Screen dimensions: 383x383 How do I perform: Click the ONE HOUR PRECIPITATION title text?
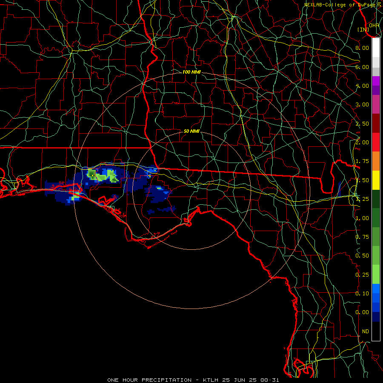149,380
